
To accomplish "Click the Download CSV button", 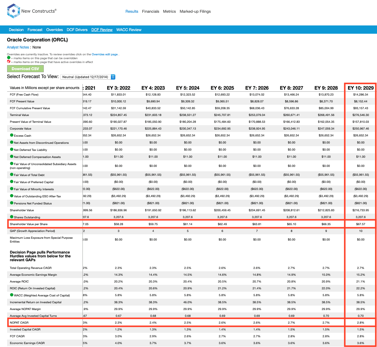I will point(25,69).
